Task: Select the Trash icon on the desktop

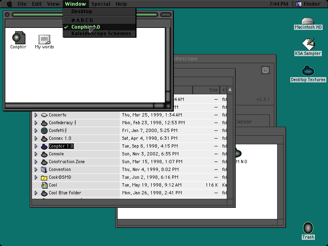Action: click(x=308, y=228)
